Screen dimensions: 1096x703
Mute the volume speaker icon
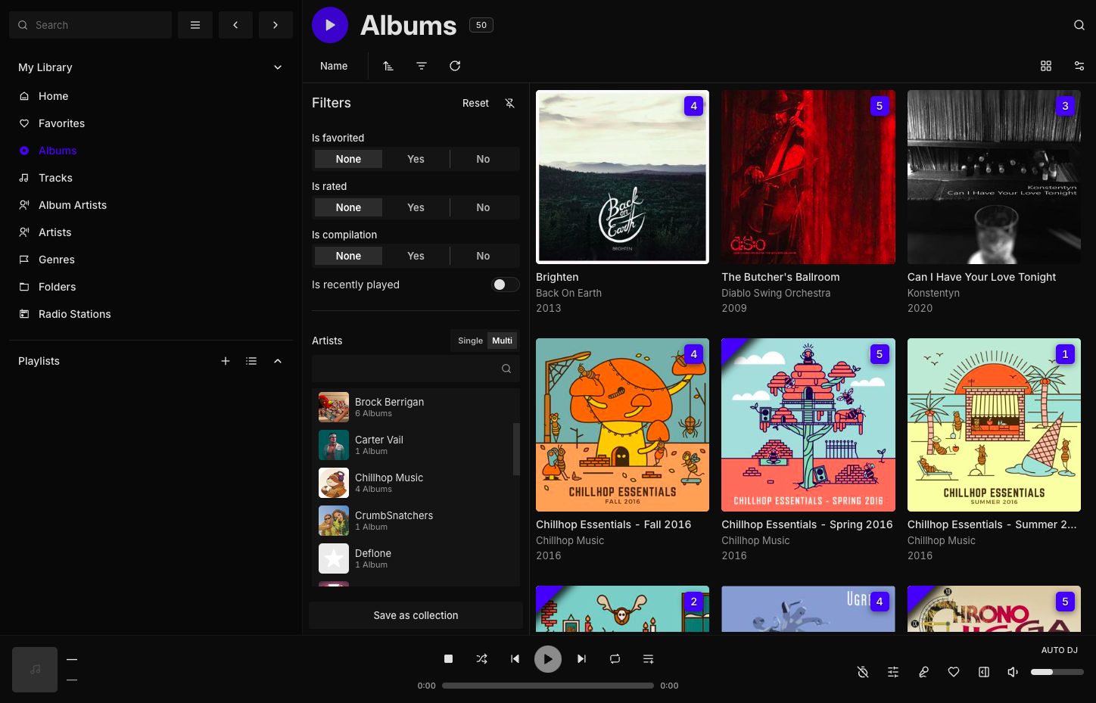[x=1013, y=672]
